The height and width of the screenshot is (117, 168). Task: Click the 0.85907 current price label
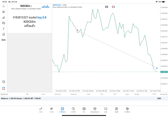[164, 72]
